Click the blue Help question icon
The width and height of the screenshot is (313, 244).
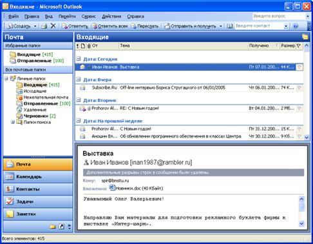[296, 26]
